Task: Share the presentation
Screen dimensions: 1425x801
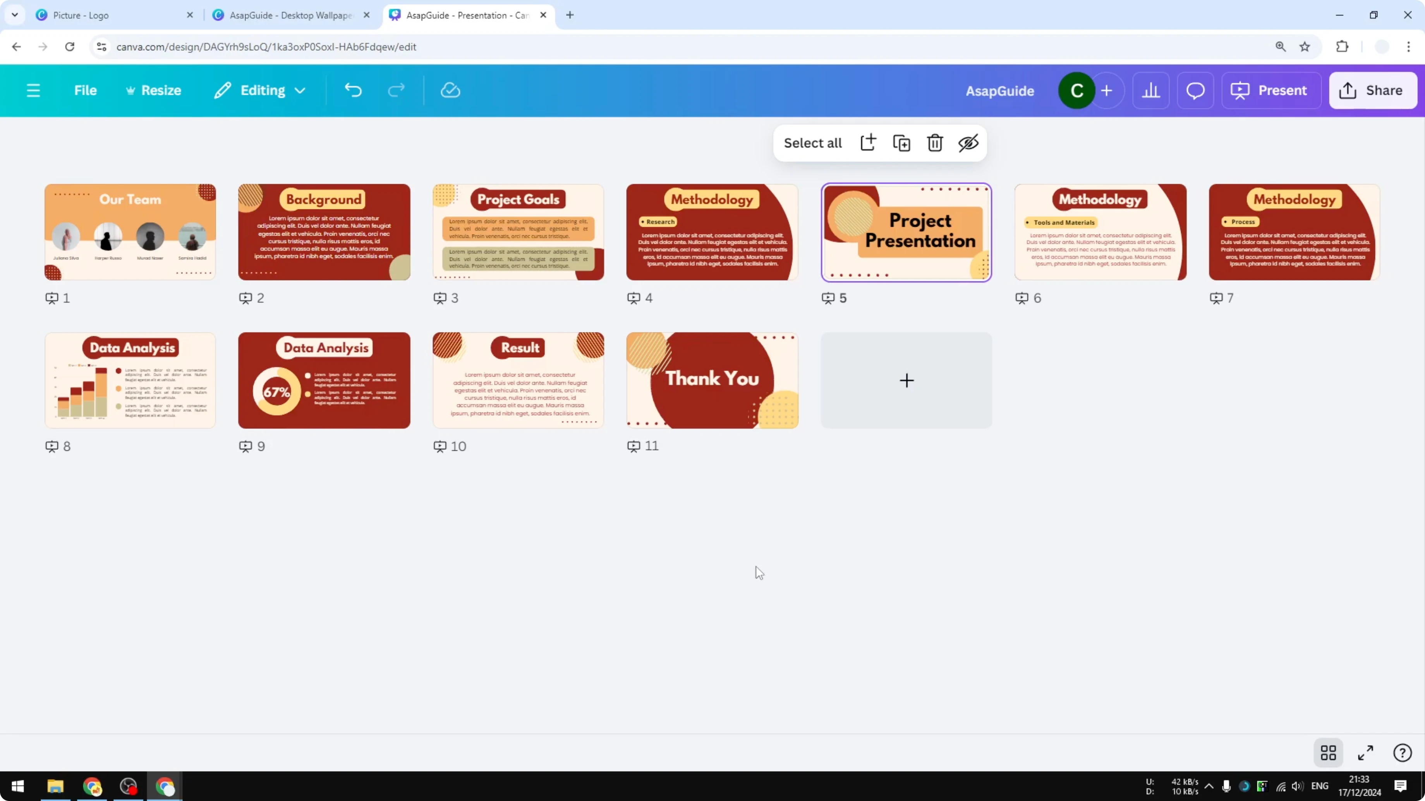Action: pyautogui.click(x=1373, y=90)
